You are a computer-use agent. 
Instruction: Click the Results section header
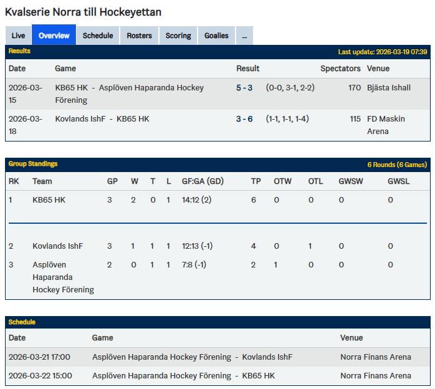(x=19, y=51)
